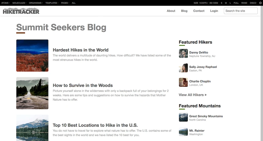
Task: Open the About nav item
Action: point(171,11)
